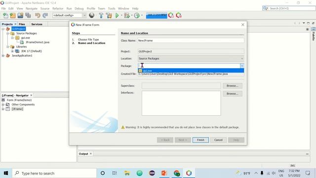Viewport: 316px width, 178px height.
Task: Open the Source menu
Action: pos(45,8)
